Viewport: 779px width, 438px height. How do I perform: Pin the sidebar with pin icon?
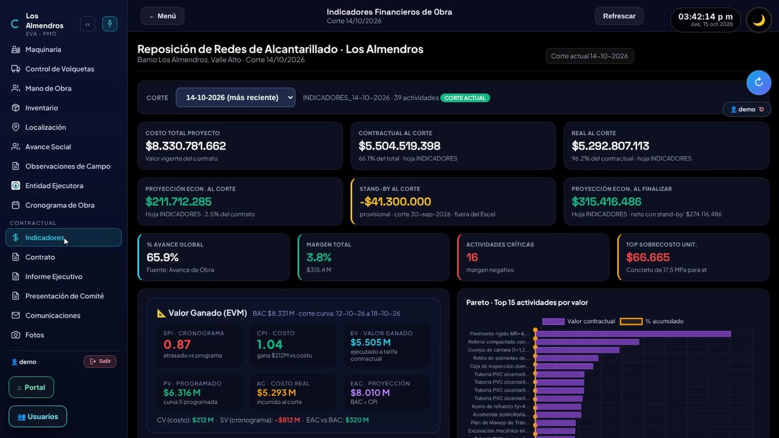tap(110, 24)
